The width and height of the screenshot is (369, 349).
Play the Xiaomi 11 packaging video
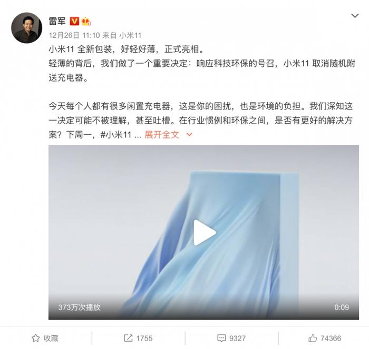pyautogui.click(x=205, y=233)
